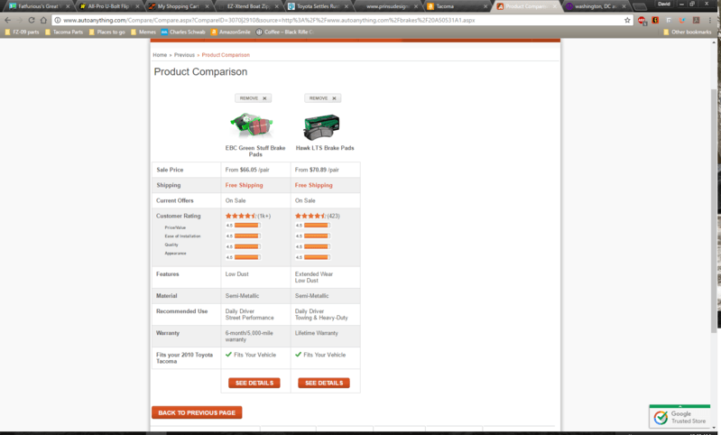
Task: Open the Adblock Plus extension icon
Action: click(642, 20)
